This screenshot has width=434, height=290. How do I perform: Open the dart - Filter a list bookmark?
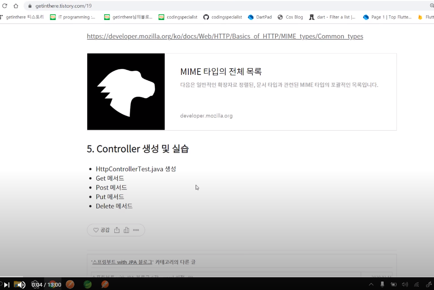tap(332, 17)
